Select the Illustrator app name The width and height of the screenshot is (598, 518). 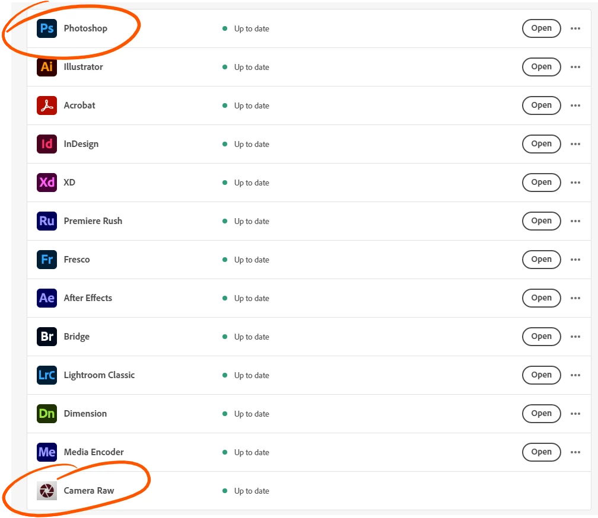(x=83, y=67)
